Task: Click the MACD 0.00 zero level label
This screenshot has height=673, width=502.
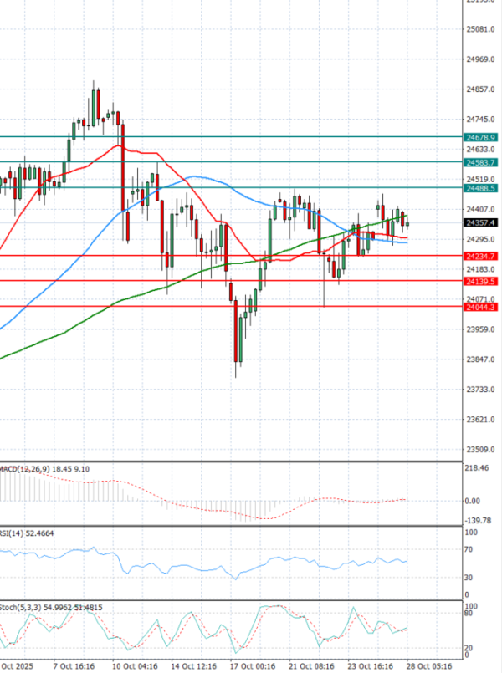Action: [x=474, y=501]
